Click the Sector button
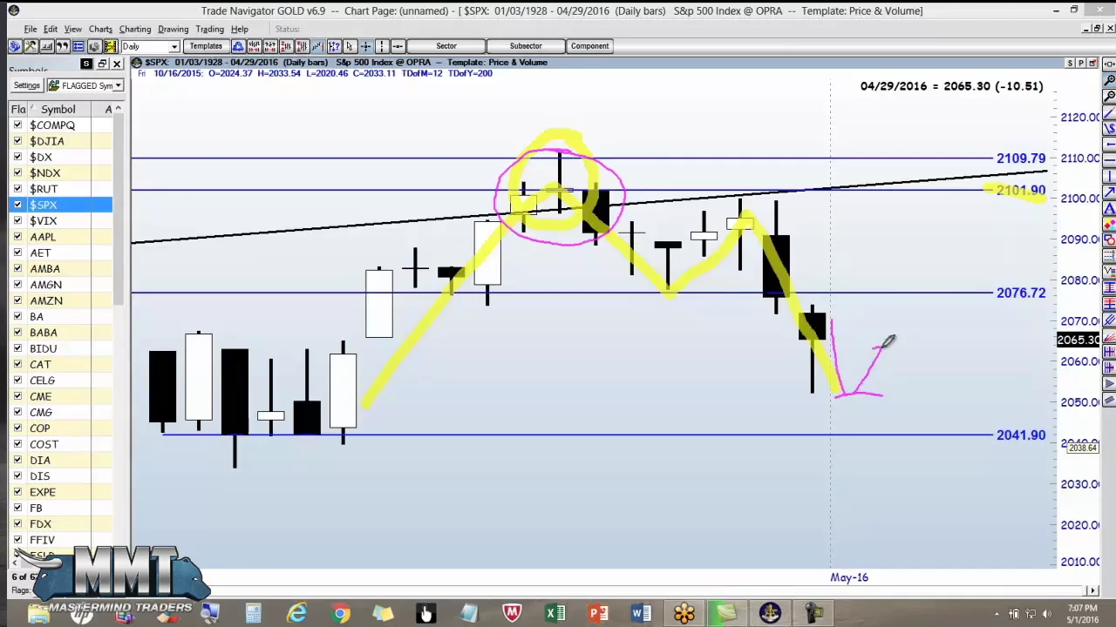This screenshot has width=1116, height=627. [446, 46]
